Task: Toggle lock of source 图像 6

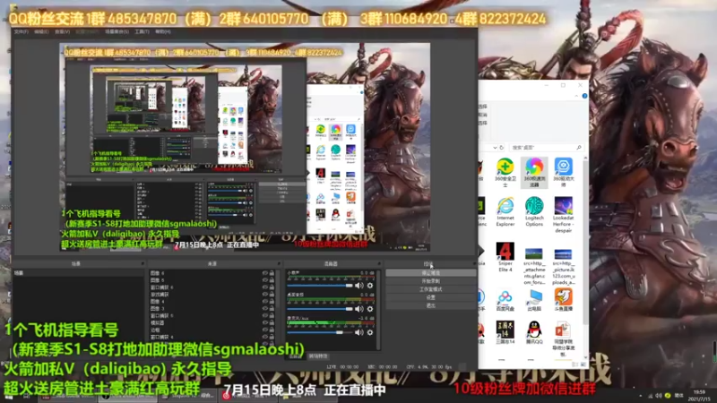Action: point(272,273)
